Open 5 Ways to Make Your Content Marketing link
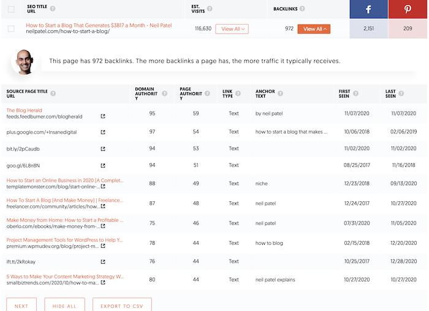429x311 pixels. [x=65, y=277]
